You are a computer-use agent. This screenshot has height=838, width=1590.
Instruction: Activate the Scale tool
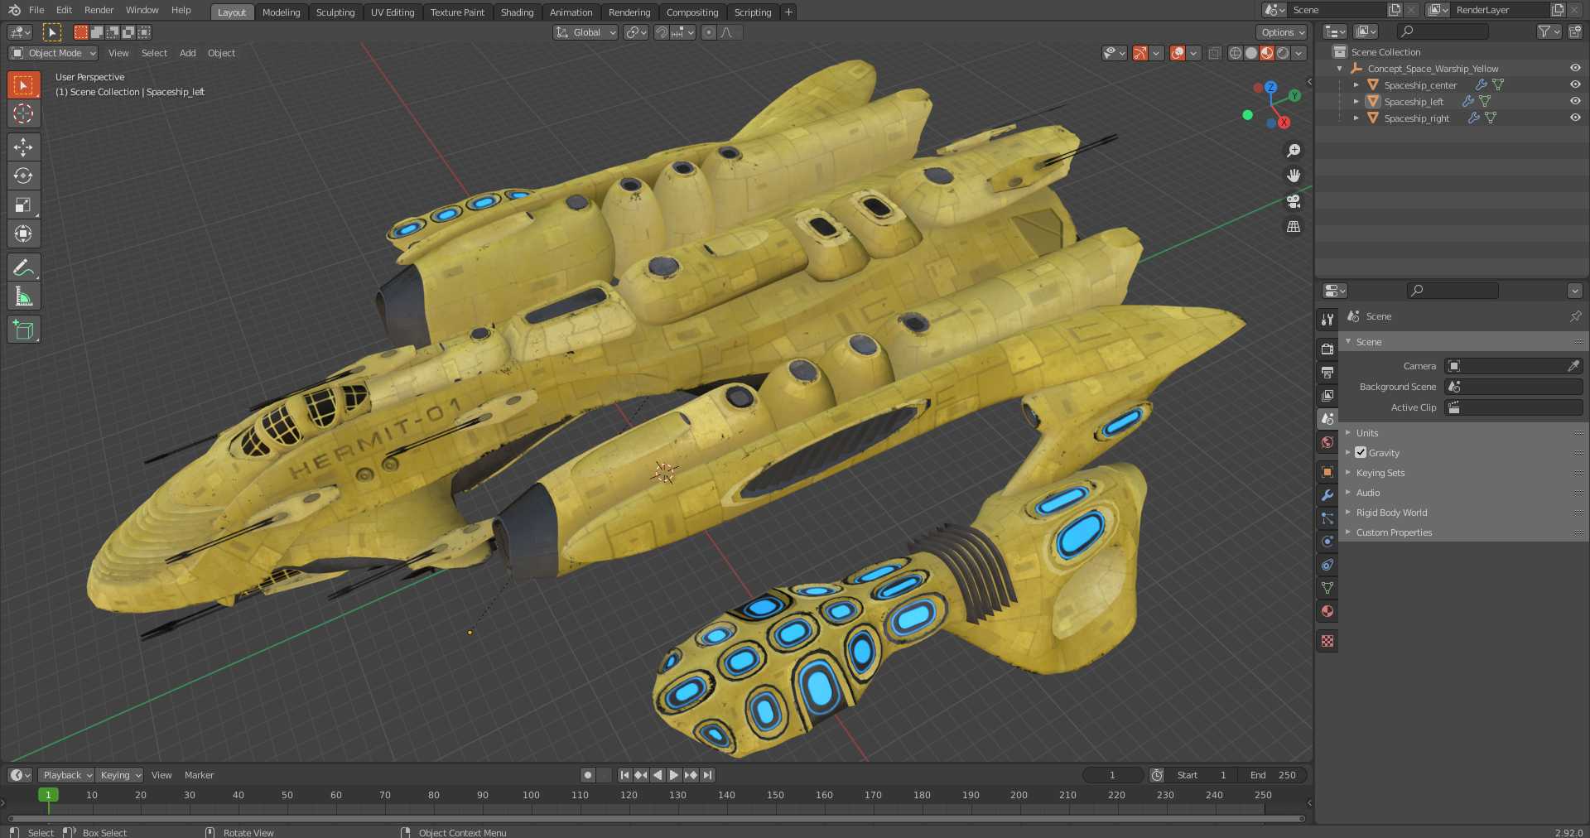coord(23,205)
